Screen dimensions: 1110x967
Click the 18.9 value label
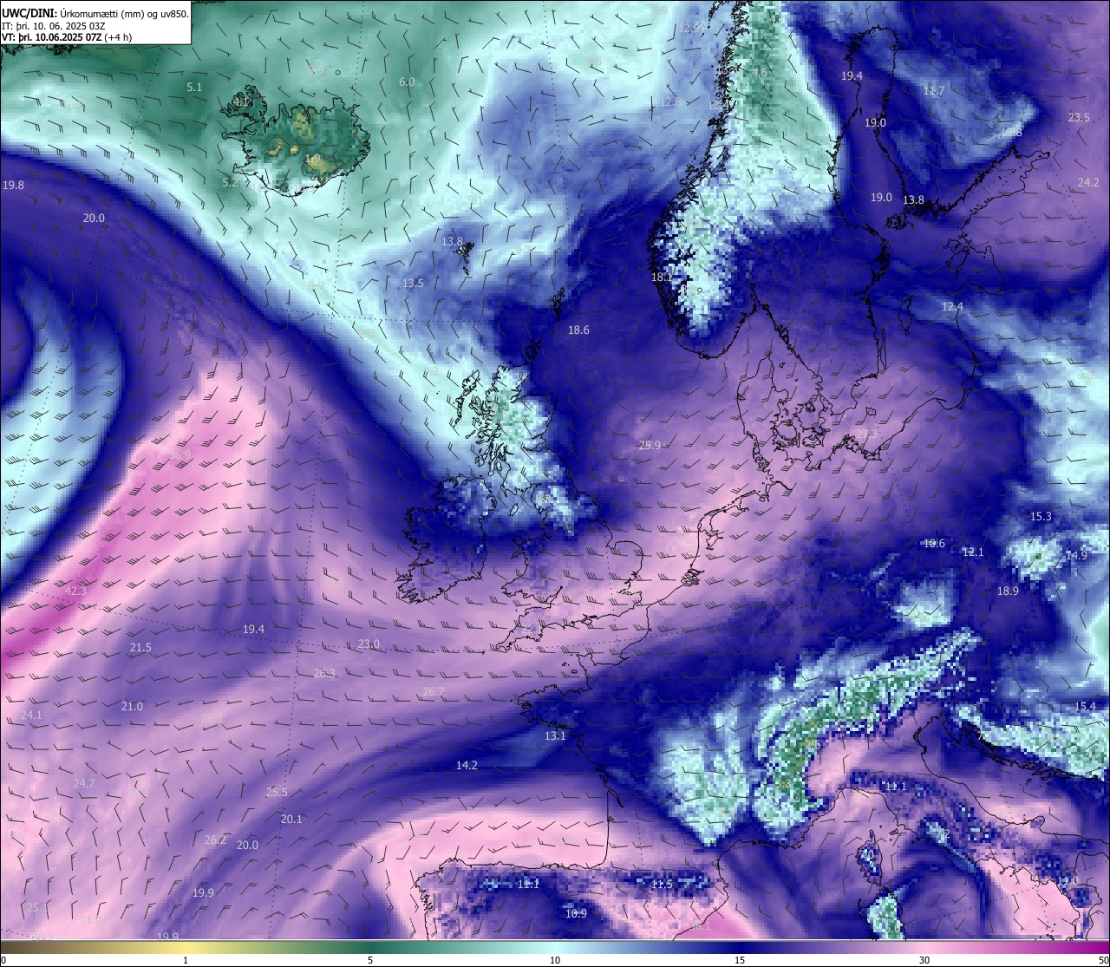[1008, 591]
